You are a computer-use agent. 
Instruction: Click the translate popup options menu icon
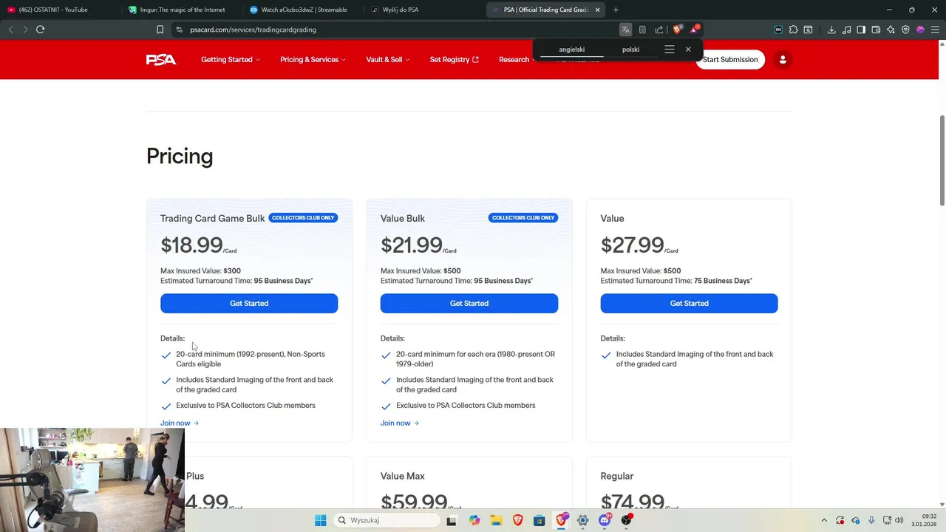(670, 50)
